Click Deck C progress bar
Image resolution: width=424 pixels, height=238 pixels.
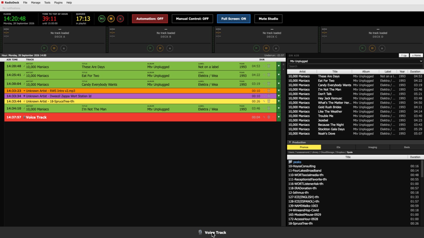coord(266,43)
